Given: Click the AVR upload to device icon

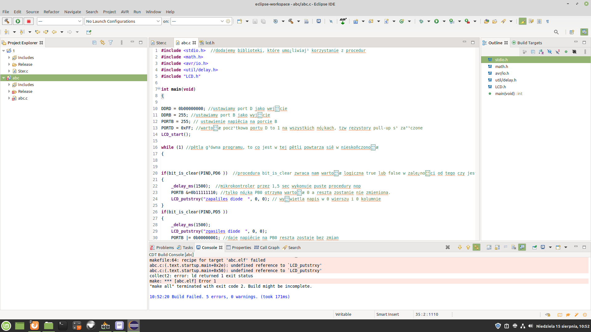Looking at the screenshot, I should point(343,21).
